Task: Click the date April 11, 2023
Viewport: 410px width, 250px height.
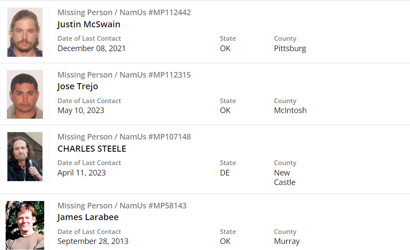Action: click(81, 173)
